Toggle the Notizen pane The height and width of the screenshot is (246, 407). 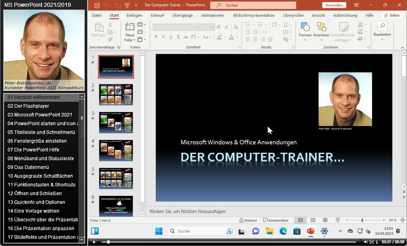tap(248, 220)
